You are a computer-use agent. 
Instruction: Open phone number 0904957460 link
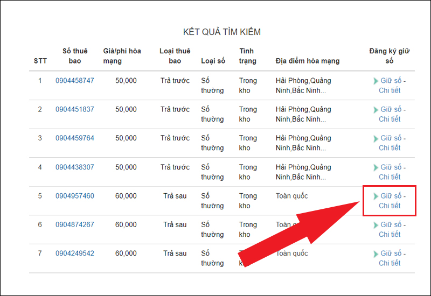[x=75, y=196]
